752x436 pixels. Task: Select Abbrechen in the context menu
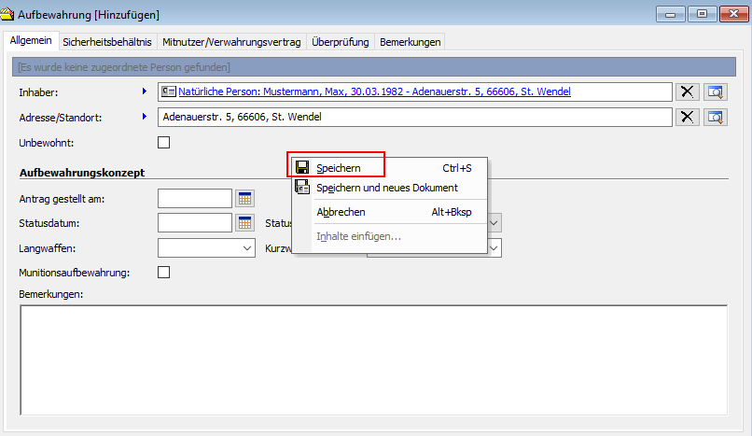341,212
